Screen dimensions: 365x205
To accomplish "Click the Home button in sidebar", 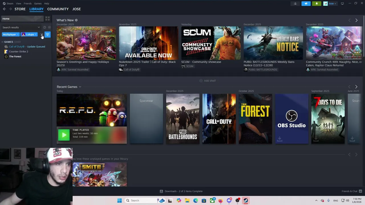I will [22, 19].
